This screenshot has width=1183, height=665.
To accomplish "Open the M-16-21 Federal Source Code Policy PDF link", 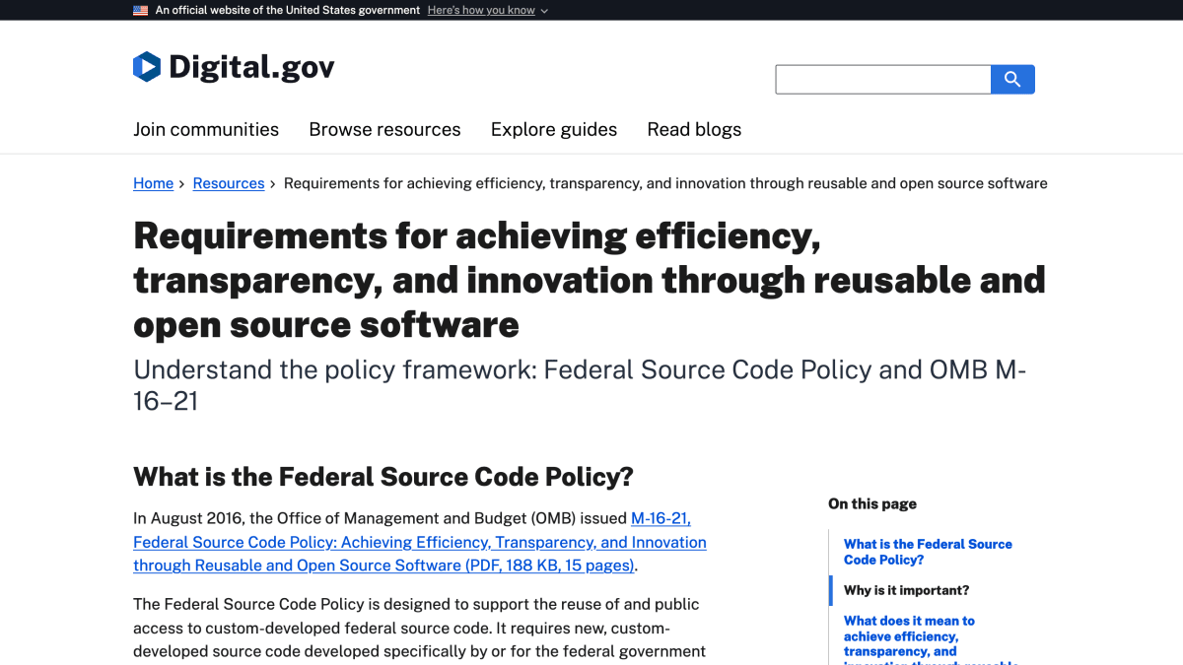I will [420, 542].
